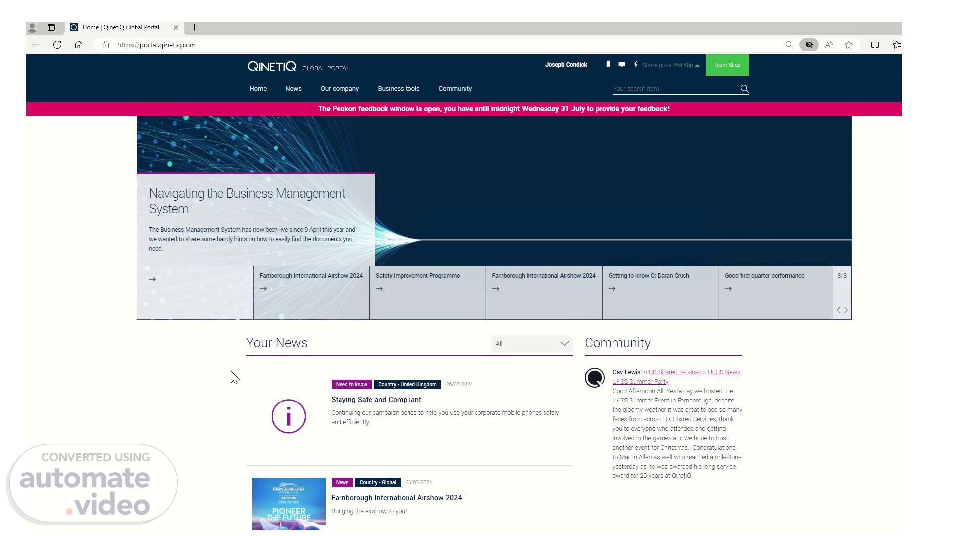The image size is (953, 536).
Task: Close the QinetiQ Global Portal tab
Action: [176, 28]
